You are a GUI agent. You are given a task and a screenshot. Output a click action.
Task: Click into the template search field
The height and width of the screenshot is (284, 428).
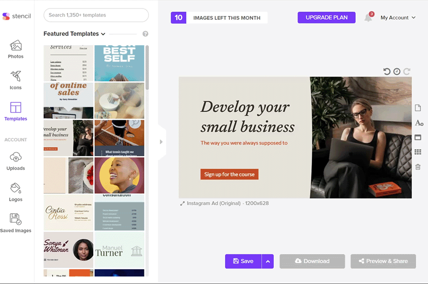(x=96, y=15)
